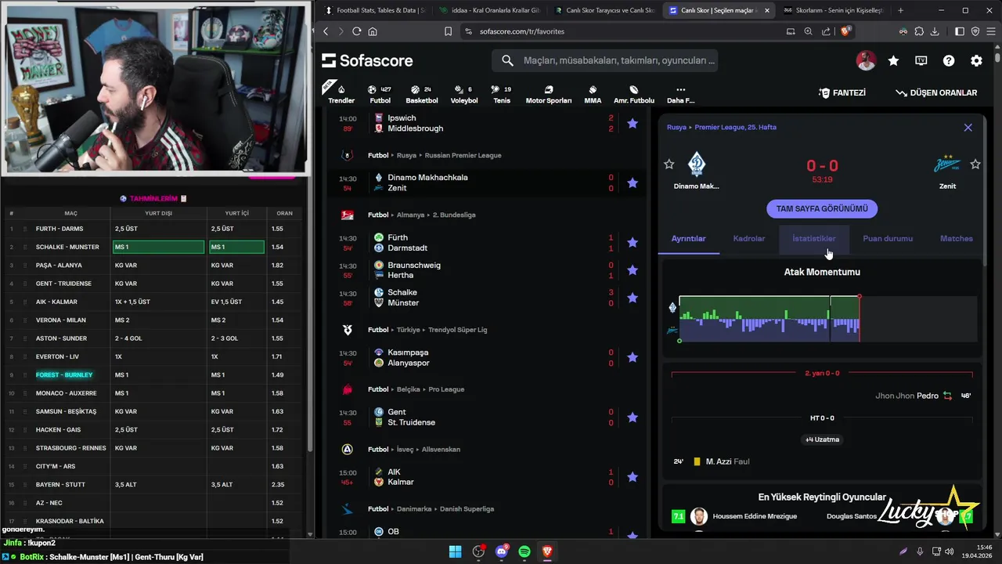Open the TV schedule icon

coord(921,60)
